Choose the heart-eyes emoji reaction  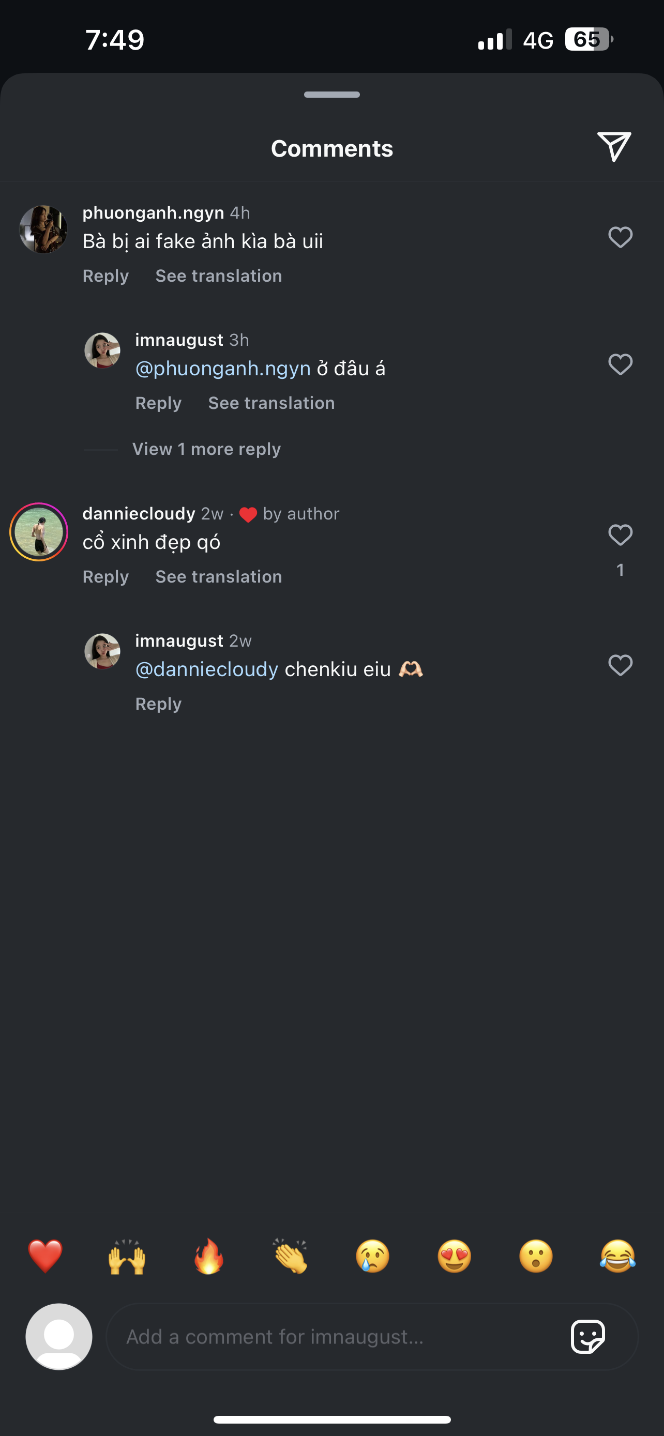click(x=455, y=1257)
